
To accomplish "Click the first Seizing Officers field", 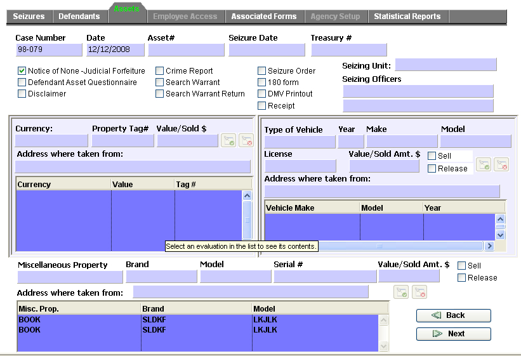I will click(x=418, y=91).
